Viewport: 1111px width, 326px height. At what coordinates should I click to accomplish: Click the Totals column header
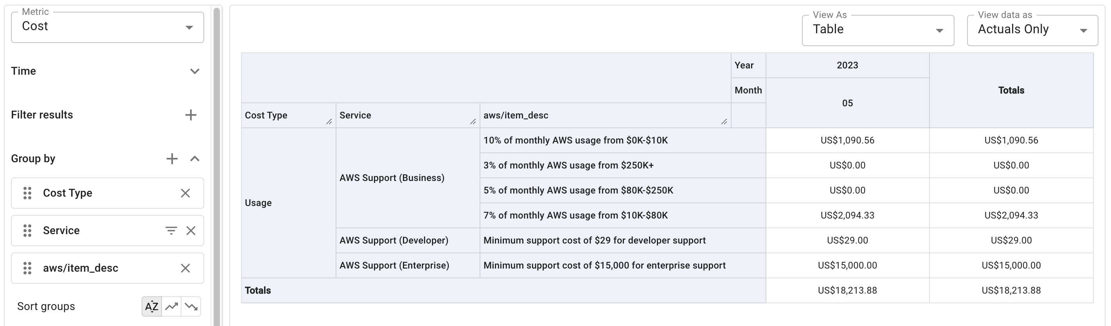pos(1011,91)
